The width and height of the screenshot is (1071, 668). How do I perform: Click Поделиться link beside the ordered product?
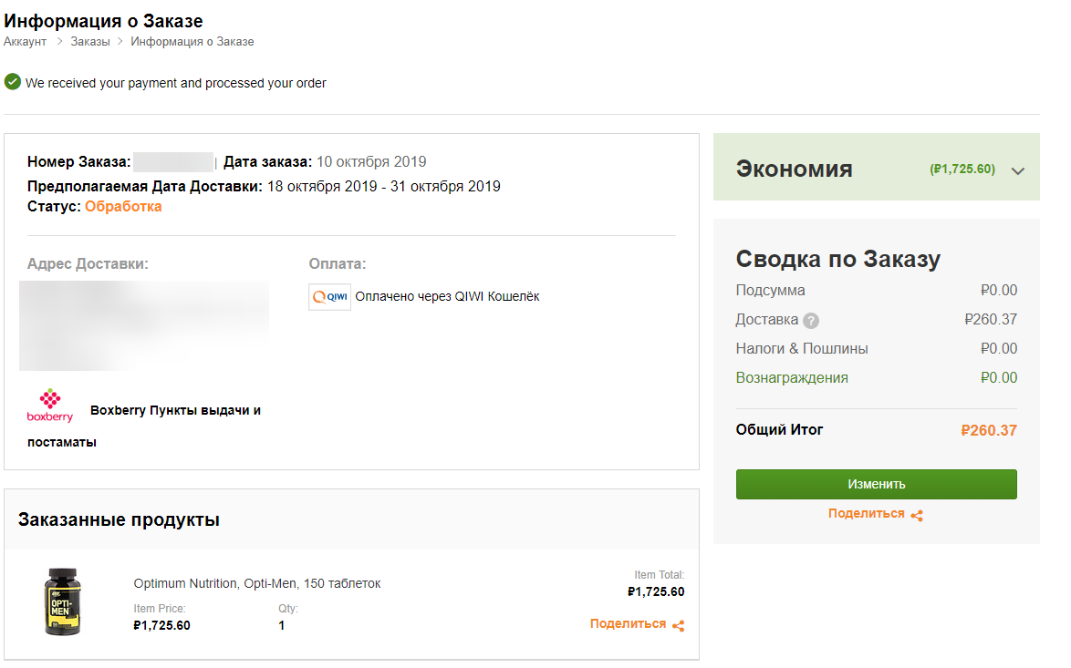(x=628, y=623)
